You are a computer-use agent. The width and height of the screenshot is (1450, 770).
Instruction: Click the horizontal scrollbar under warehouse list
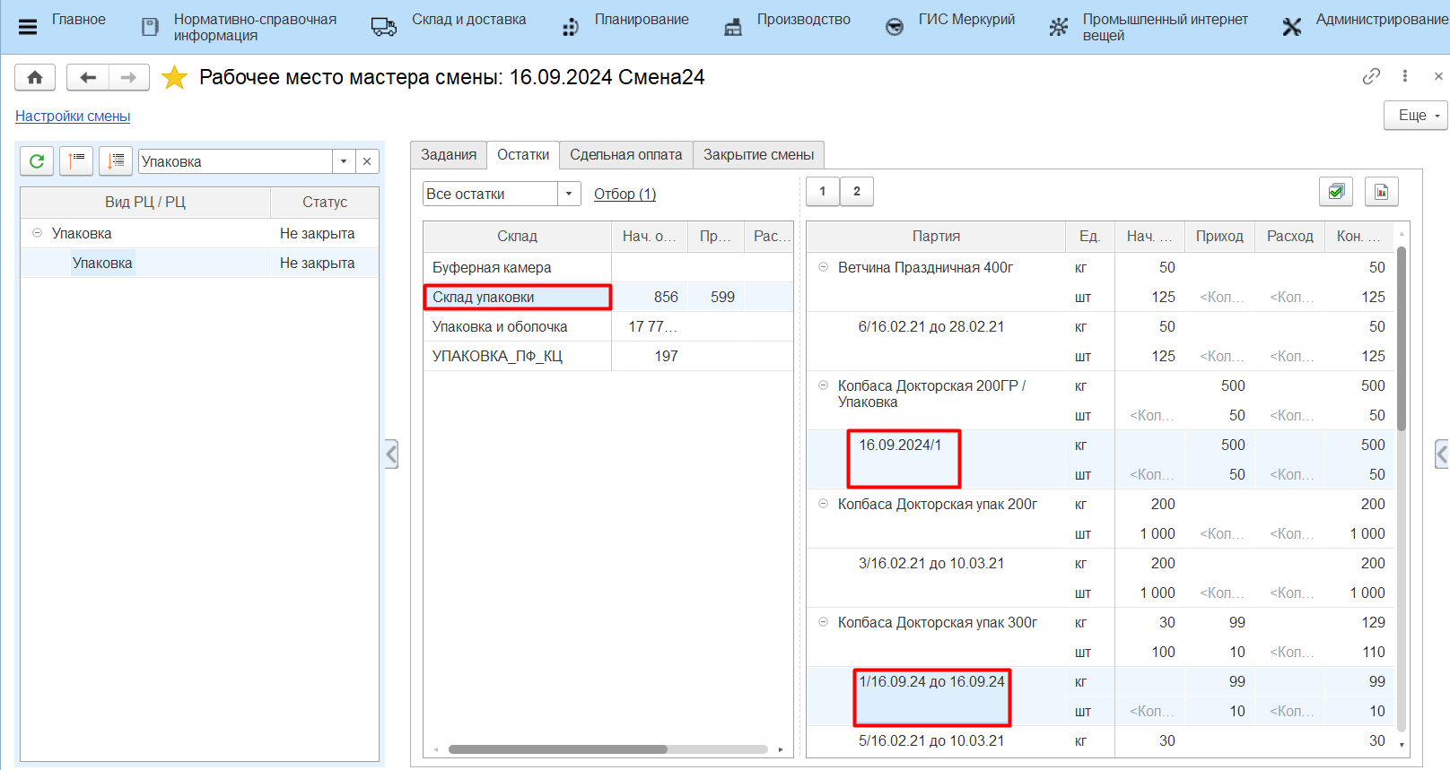(x=557, y=749)
